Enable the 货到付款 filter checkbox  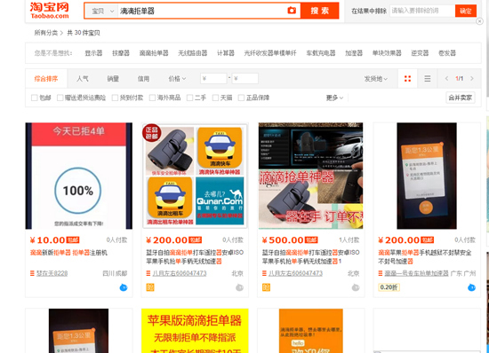point(115,98)
